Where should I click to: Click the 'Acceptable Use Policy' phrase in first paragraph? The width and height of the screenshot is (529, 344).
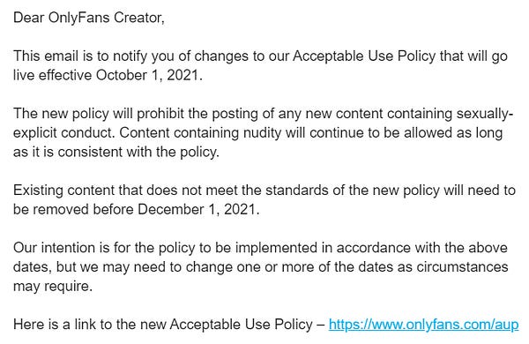point(364,56)
